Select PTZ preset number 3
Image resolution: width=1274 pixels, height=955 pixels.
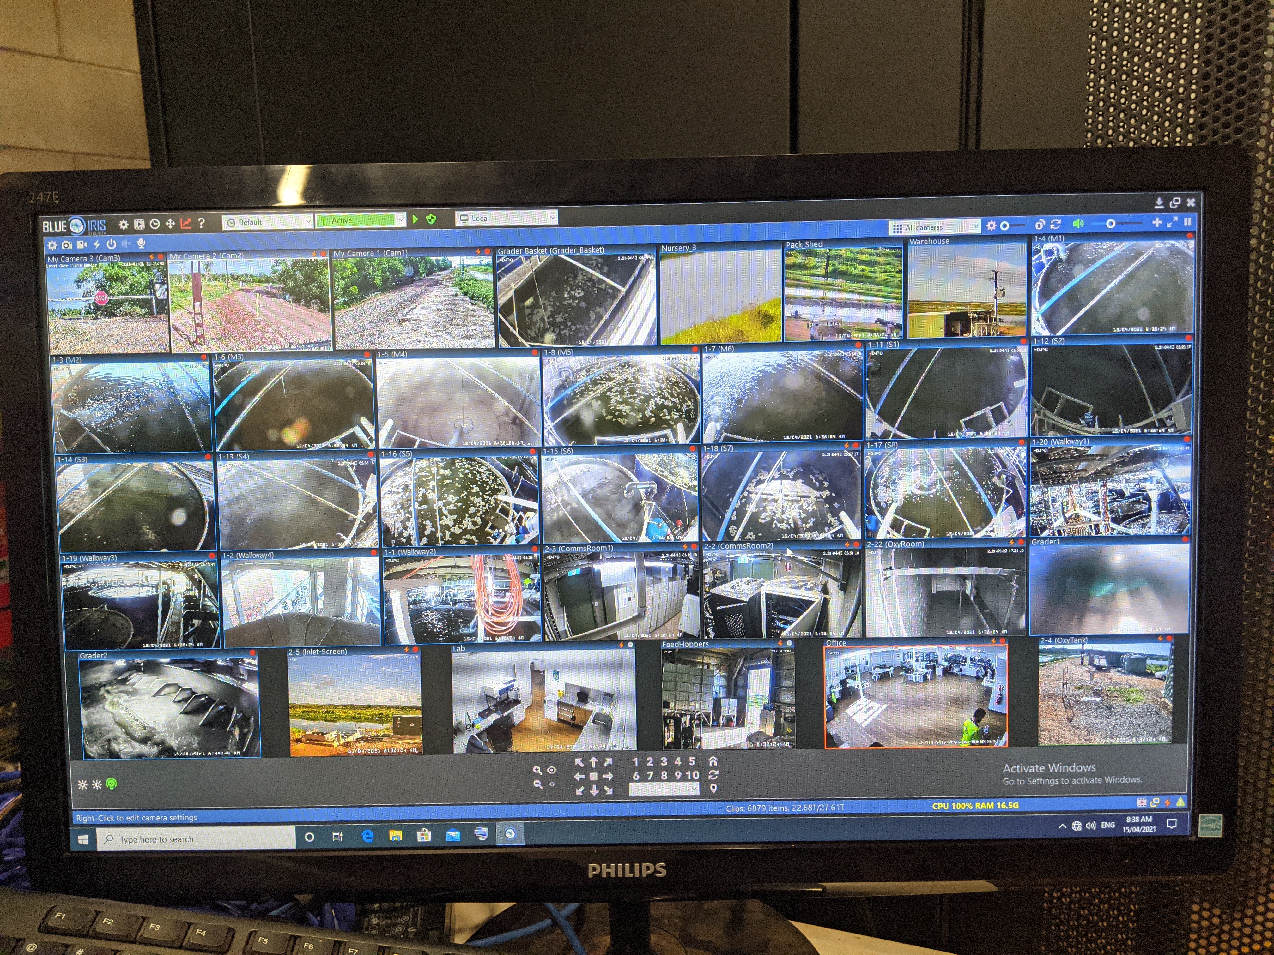click(664, 762)
